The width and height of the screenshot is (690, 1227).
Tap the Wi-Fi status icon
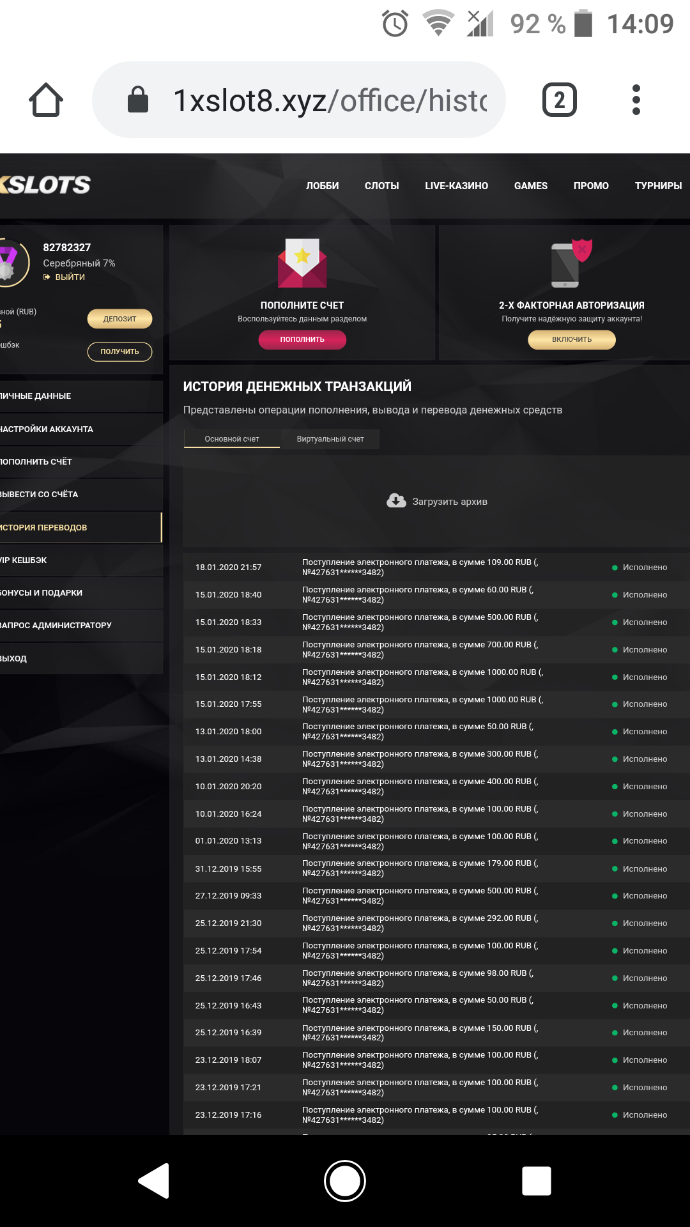tap(438, 24)
